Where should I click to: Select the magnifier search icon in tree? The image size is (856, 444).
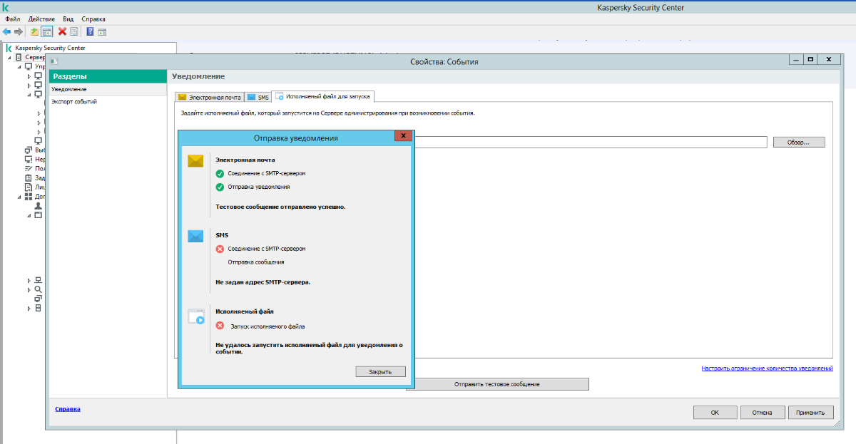point(39,289)
